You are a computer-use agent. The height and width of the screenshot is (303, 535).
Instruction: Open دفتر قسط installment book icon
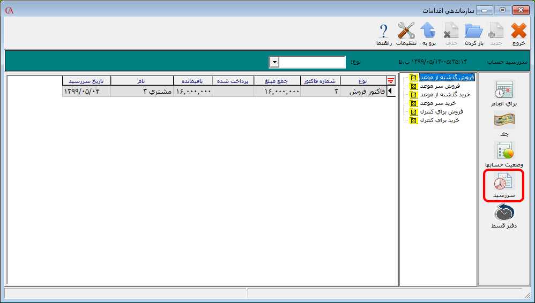[x=504, y=217]
